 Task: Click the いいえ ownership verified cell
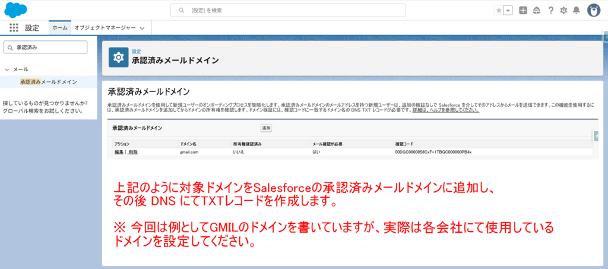coord(238,153)
